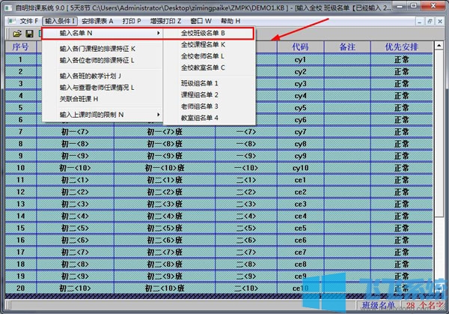Screen dimensions: 449x314
Task: Click 正常 priority cell in row 1
Action: click(401, 60)
